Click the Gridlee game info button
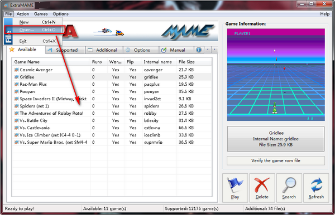 (x=276, y=139)
